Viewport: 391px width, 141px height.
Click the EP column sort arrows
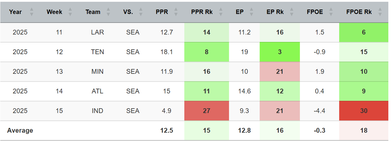point(253,12)
